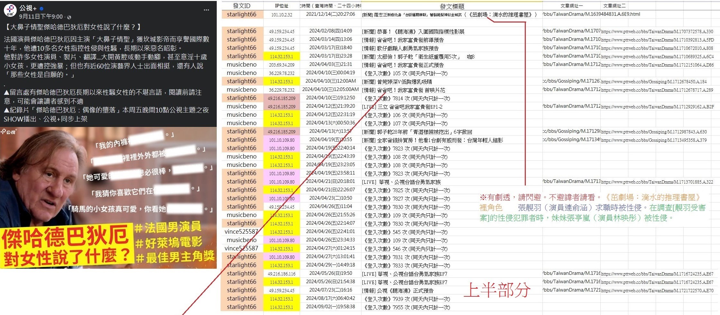Click the IP cell 101.10.2.32
This screenshot has width=720, height=315.
pos(282,15)
